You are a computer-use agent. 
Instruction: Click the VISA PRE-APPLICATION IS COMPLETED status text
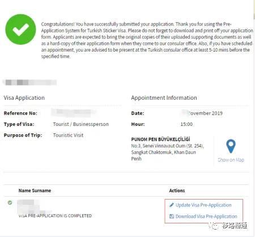pos(55,215)
